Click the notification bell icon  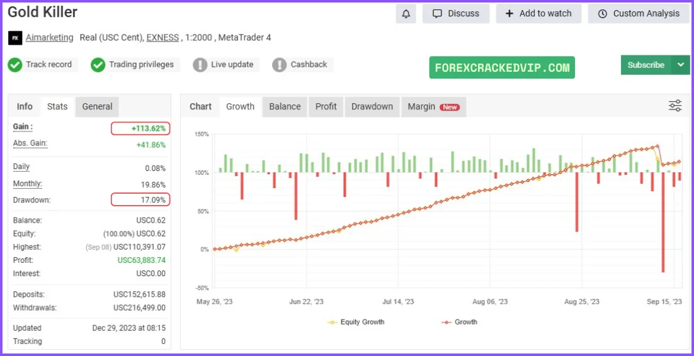click(x=406, y=14)
